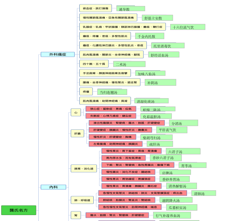244x221 pixels.
Task: Click the red node starting with 腹水
Action: click(117, 215)
